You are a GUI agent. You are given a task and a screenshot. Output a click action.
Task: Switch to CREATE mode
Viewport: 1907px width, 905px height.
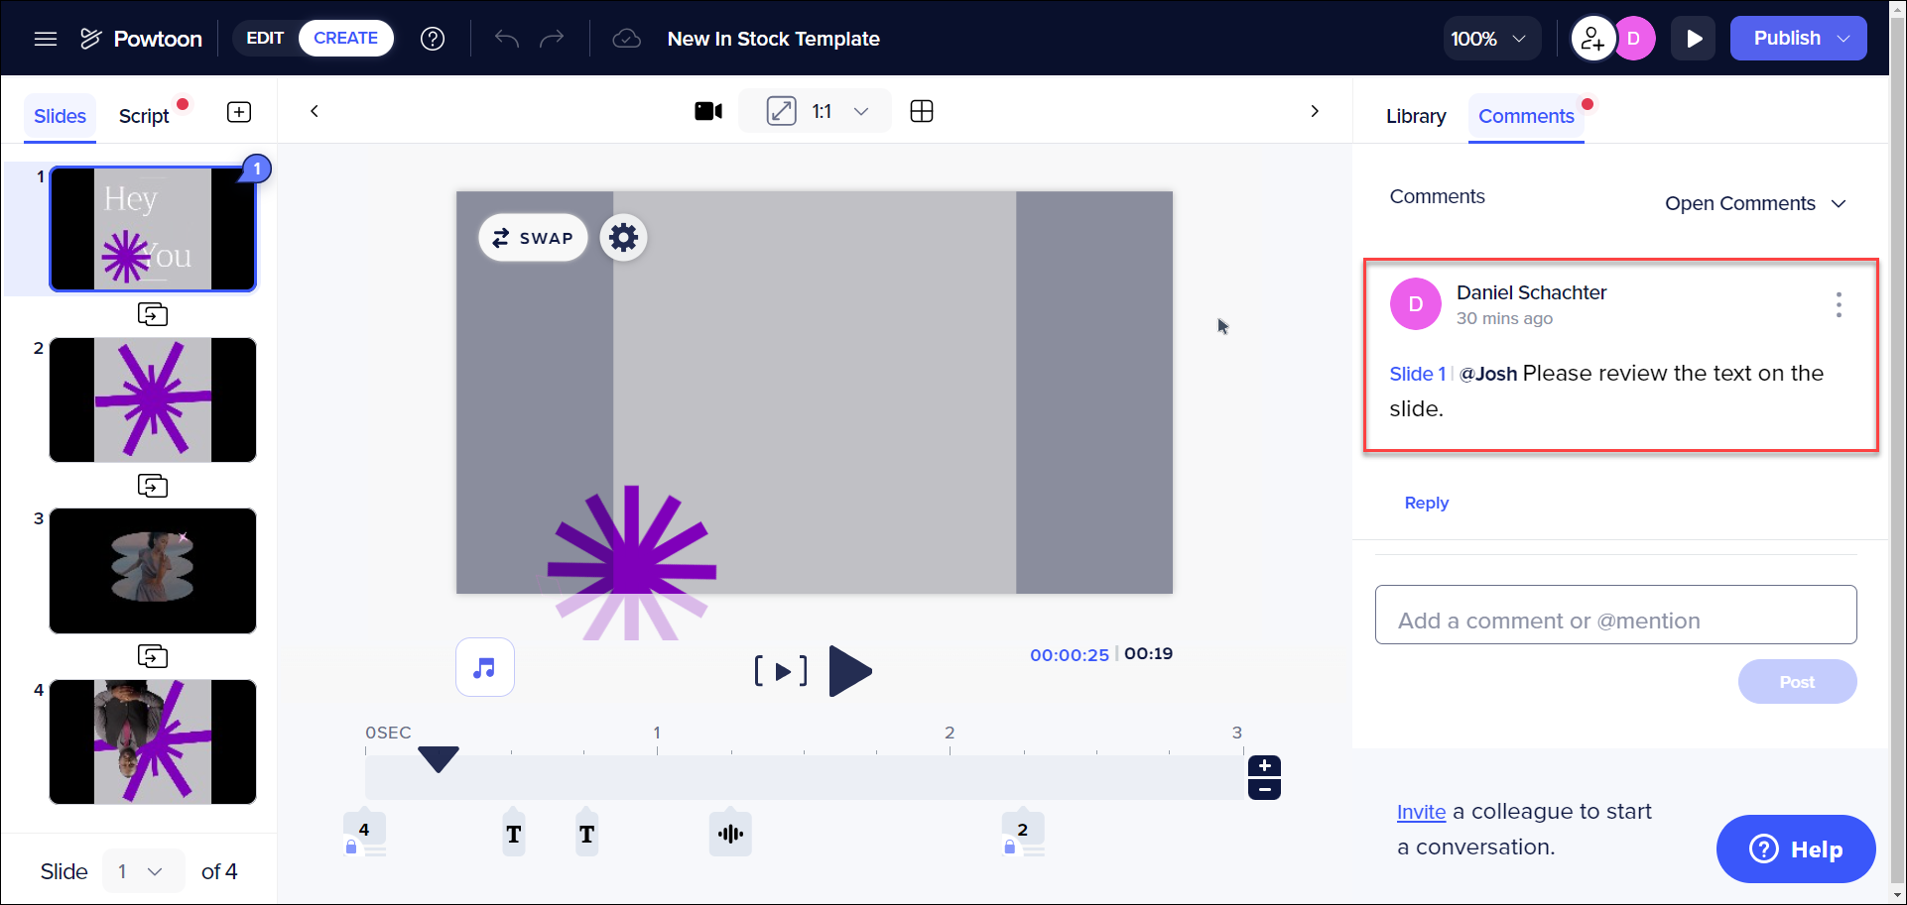(345, 39)
